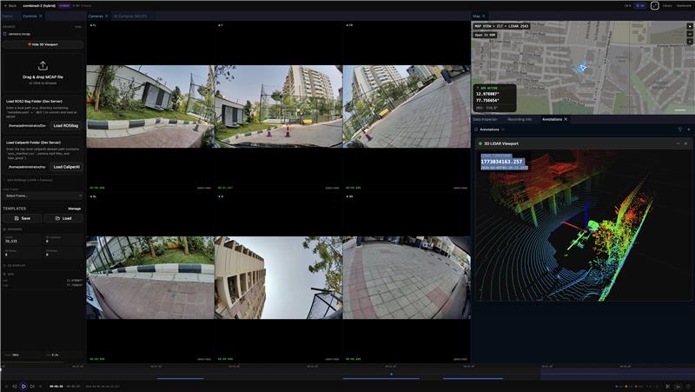Click the fullscreen expand icon in header
The image size is (695, 392).
pos(655,5)
